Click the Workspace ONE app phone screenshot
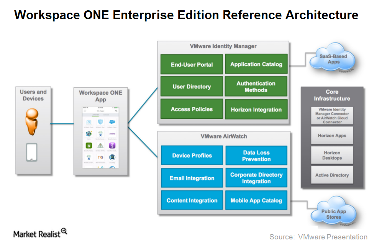This screenshot has width=382, height=244. (x=100, y=138)
